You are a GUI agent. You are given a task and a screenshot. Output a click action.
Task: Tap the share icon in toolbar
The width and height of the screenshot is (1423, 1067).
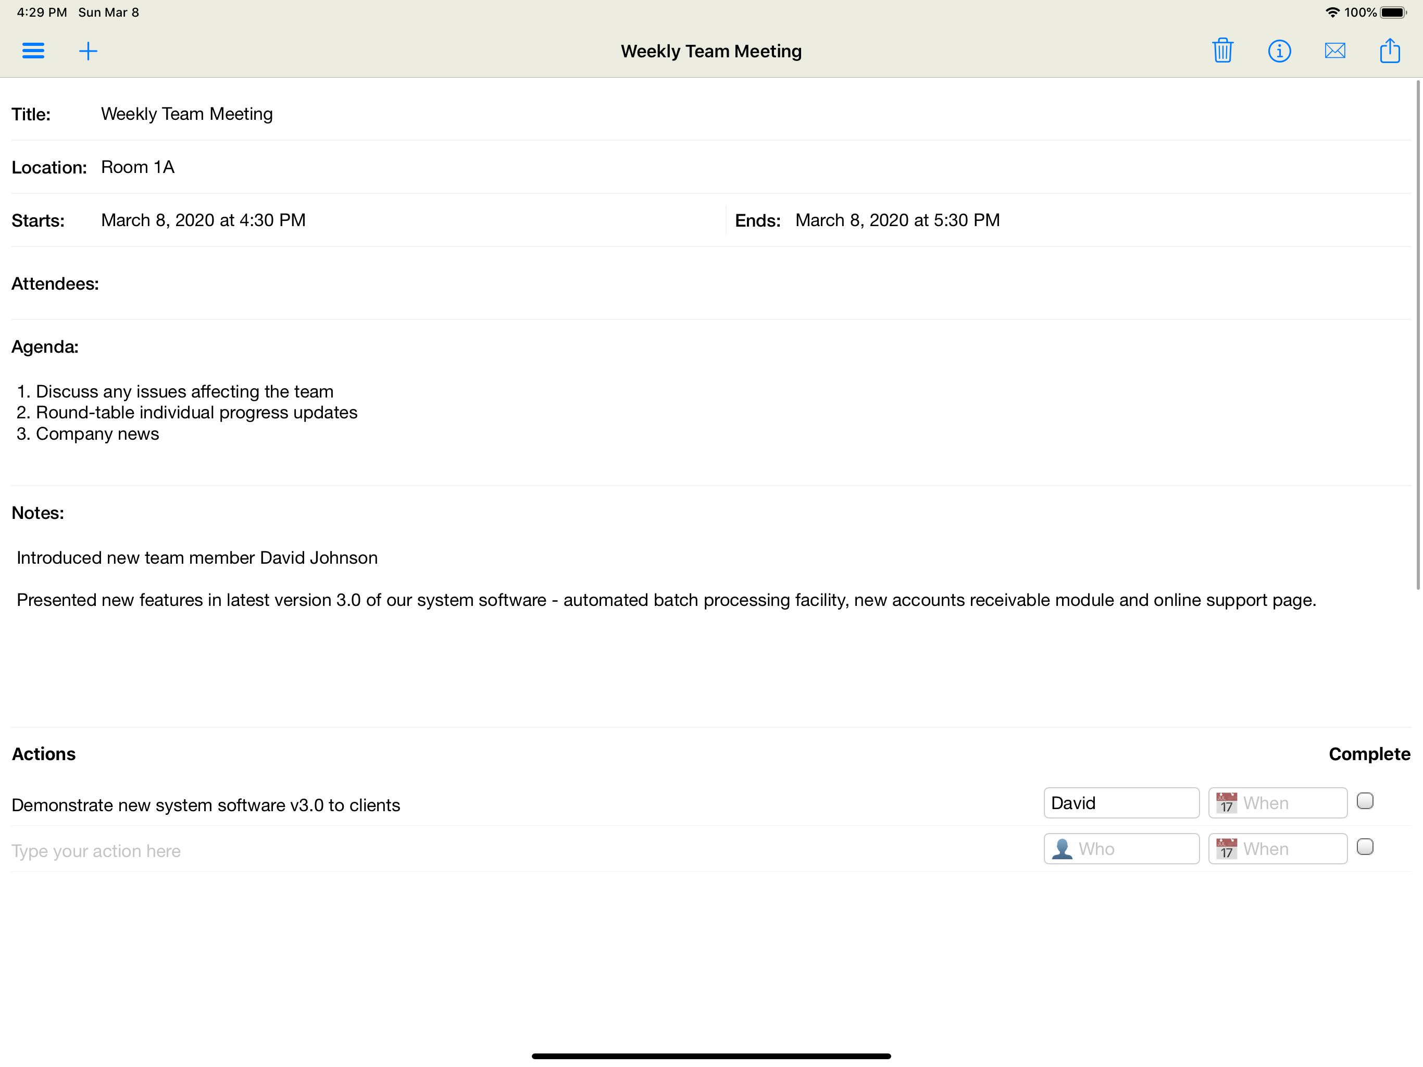tap(1390, 51)
